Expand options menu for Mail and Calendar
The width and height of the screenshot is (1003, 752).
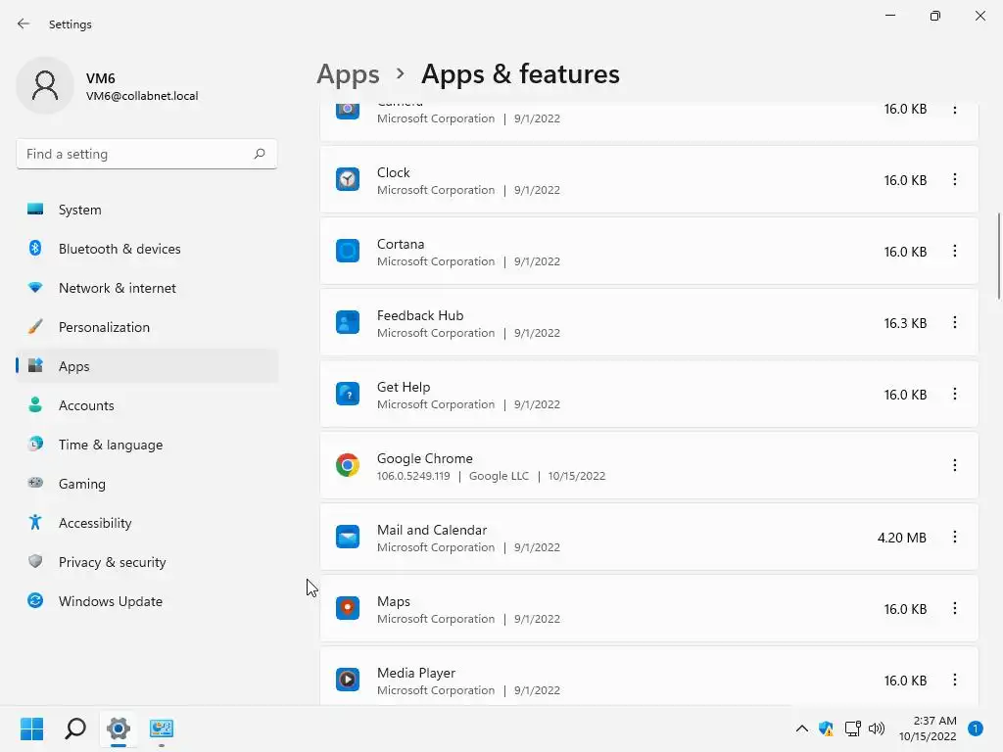point(955,538)
